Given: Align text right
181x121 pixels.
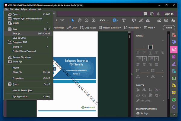Looking at the screenshot, I should [x=150, y=65].
